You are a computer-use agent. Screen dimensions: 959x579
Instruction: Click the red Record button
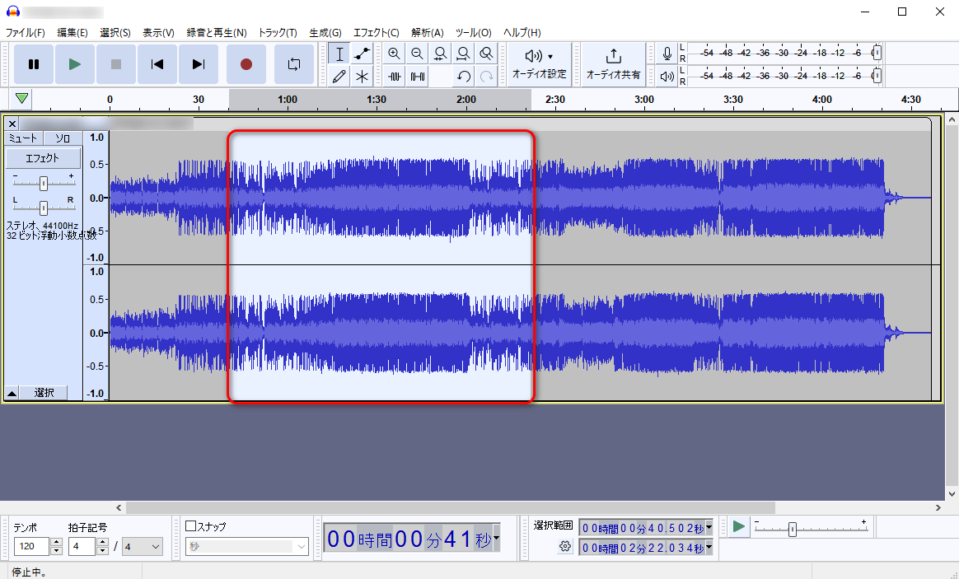coord(246,64)
